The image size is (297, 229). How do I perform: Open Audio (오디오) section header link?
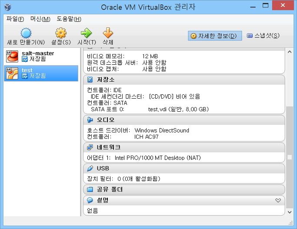pos(106,120)
